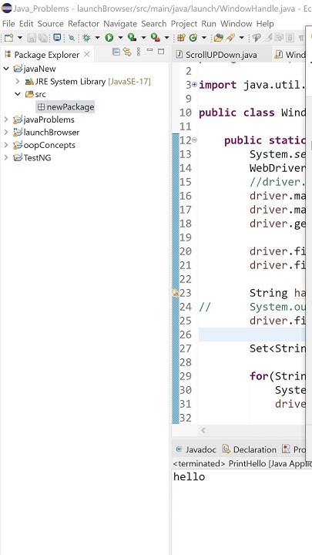
Task: Click the Eclipse application icon in title bar
Action: pyautogui.click(x=6, y=8)
